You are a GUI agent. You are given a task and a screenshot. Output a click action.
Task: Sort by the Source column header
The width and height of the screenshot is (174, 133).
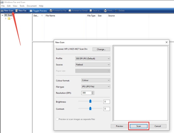(128, 16)
